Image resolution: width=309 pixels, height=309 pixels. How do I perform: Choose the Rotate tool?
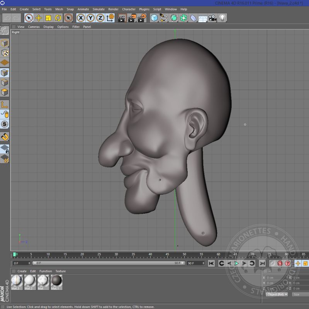(x=58, y=18)
